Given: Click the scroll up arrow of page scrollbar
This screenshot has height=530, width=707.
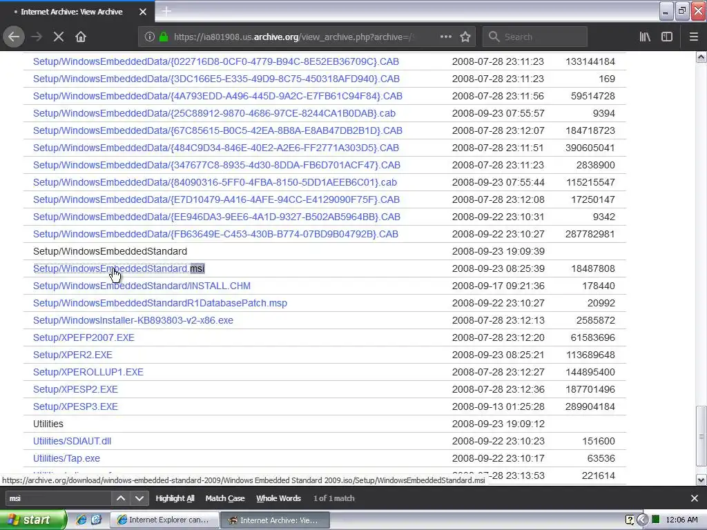Looking at the screenshot, I should [x=701, y=57].
